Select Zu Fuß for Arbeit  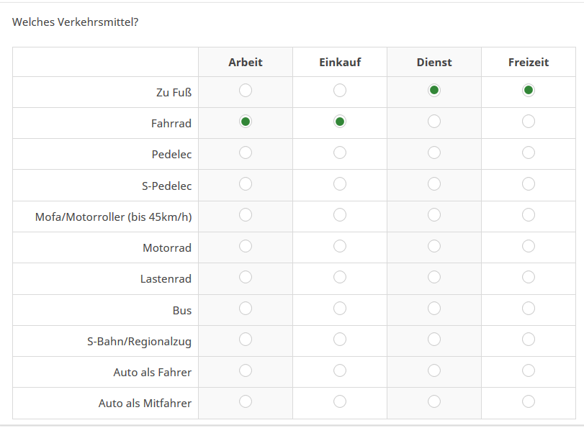[x=246, y=91]
